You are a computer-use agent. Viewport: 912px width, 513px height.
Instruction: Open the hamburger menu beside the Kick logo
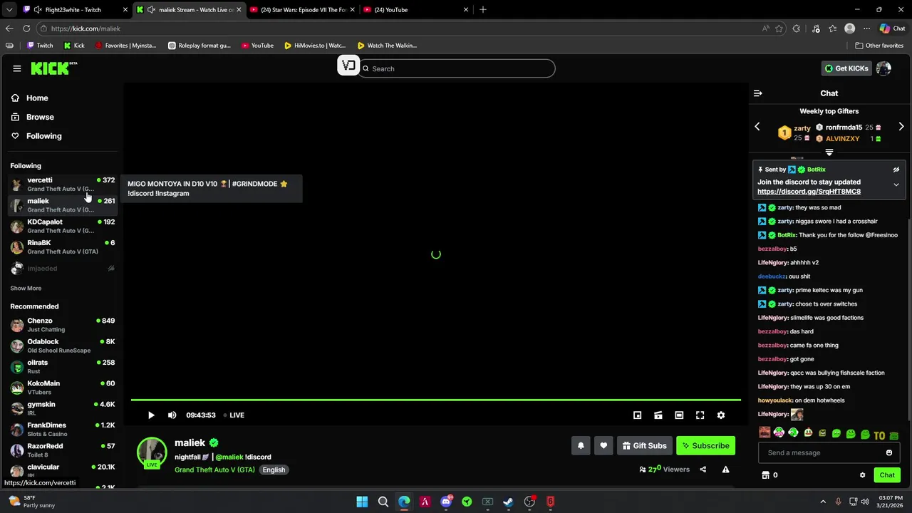(x=17, y=68)
